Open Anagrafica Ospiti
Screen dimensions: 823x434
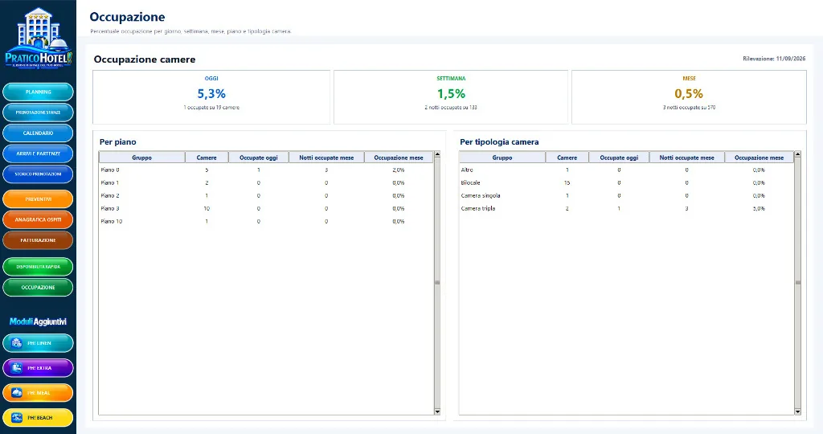coord(38,219)
